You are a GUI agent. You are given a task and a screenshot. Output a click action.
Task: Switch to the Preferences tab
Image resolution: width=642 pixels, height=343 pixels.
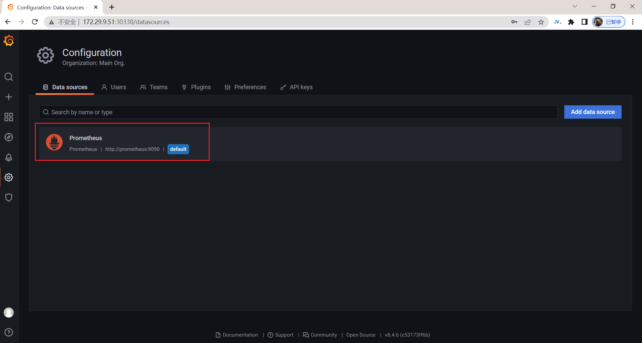click(245, 87)
